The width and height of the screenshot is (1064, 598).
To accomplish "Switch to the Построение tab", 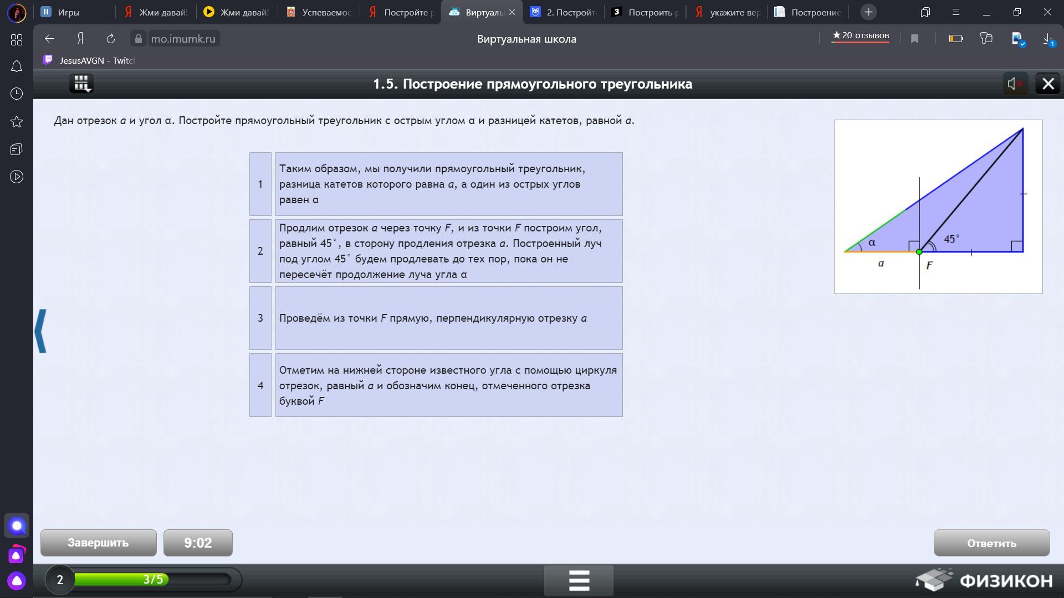I will [809, 12].
